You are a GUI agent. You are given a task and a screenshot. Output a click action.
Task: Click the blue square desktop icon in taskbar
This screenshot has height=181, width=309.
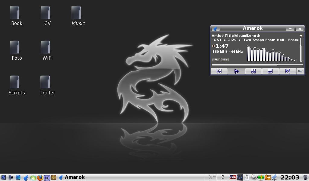(18, 177)
